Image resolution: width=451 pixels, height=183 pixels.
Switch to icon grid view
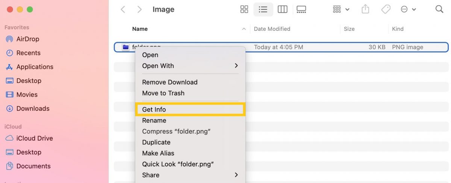[244, 9]
